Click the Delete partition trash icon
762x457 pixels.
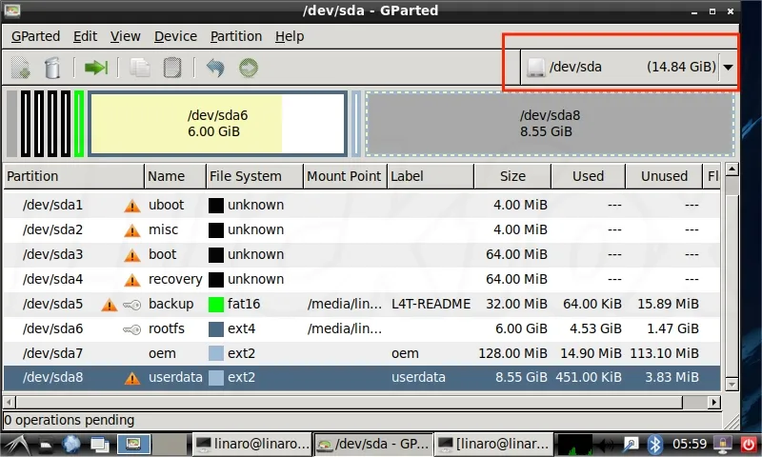(52, 68)
